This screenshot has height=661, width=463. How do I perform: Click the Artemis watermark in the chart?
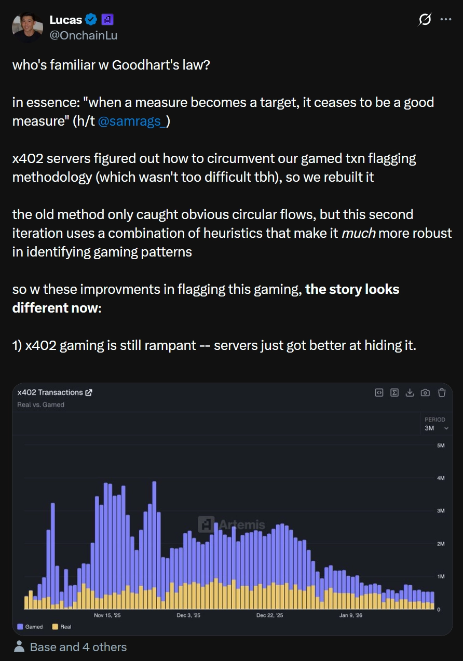click(232, 524)
